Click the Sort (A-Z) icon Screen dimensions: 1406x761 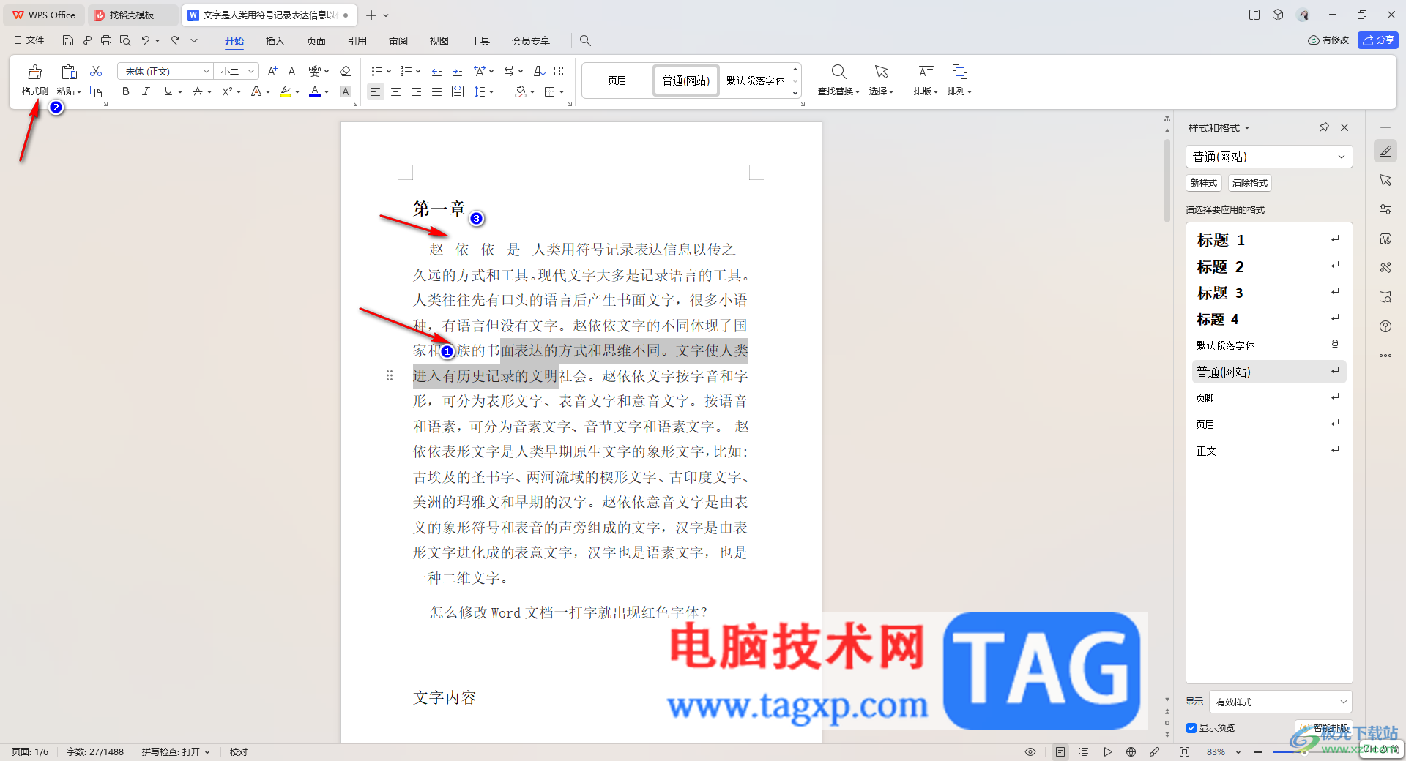(540, 71)
